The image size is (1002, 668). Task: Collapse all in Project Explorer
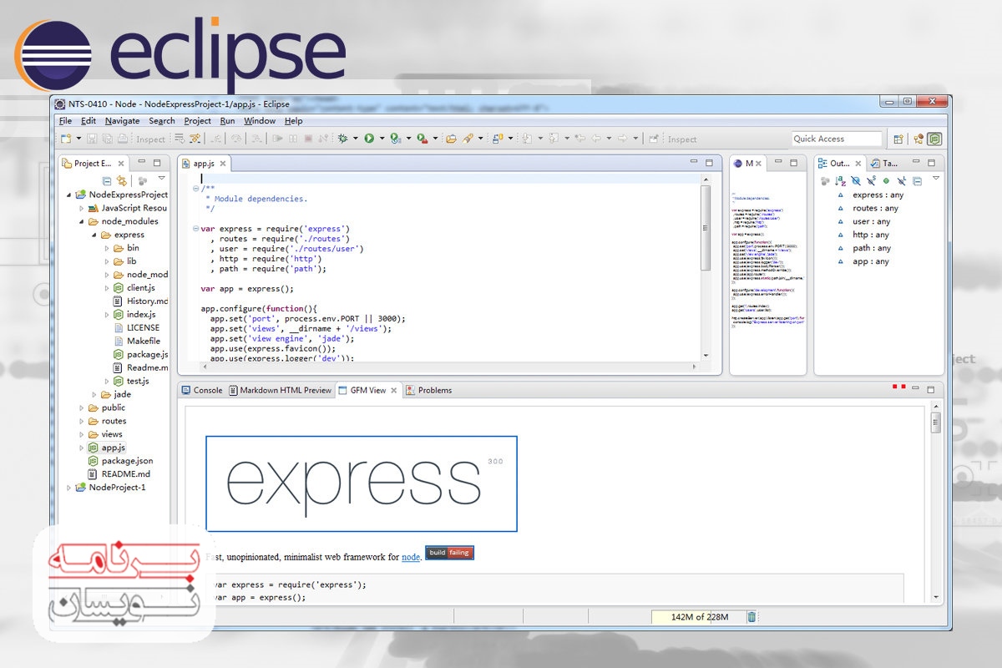[107, 180]
